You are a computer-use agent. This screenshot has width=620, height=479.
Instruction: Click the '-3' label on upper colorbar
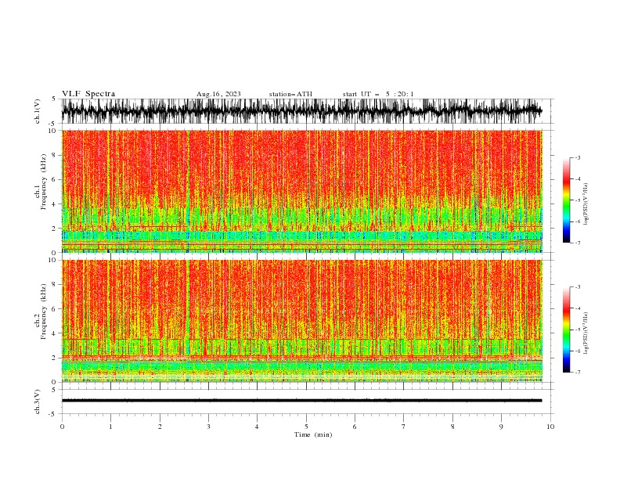click(577, 157)
